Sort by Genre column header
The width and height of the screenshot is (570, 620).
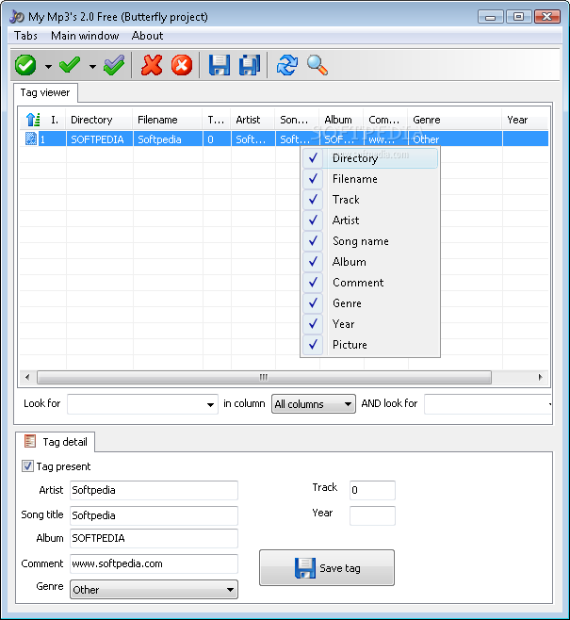click(x=455, y=120)
